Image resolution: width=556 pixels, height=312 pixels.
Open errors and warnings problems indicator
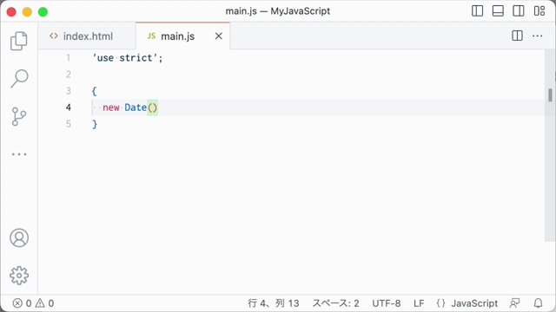click(x=33, y=303)
